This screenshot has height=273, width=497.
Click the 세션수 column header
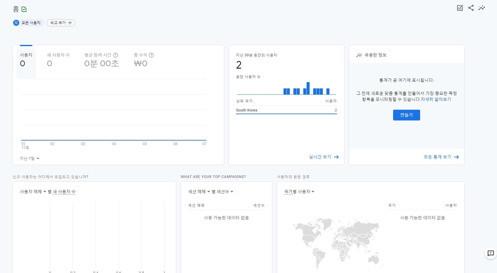pos(259,206)
